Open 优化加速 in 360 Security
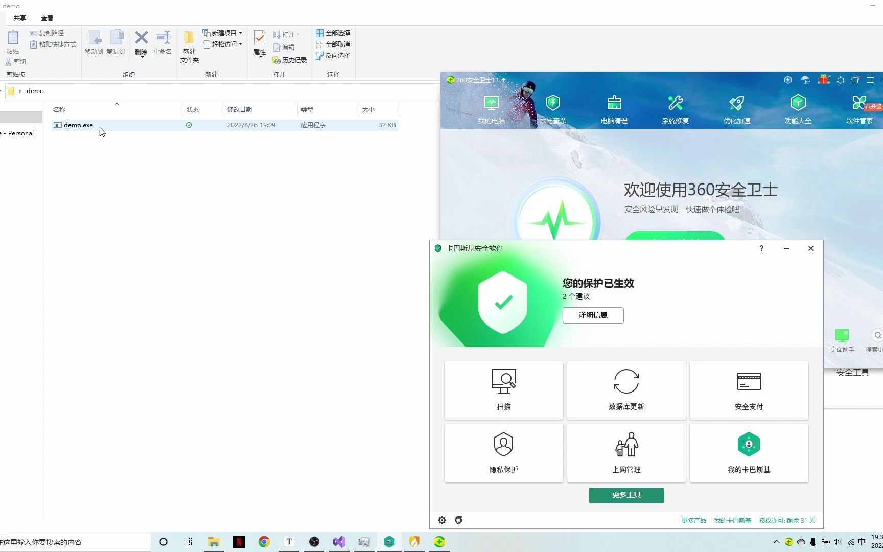 (x=737, y=109)
